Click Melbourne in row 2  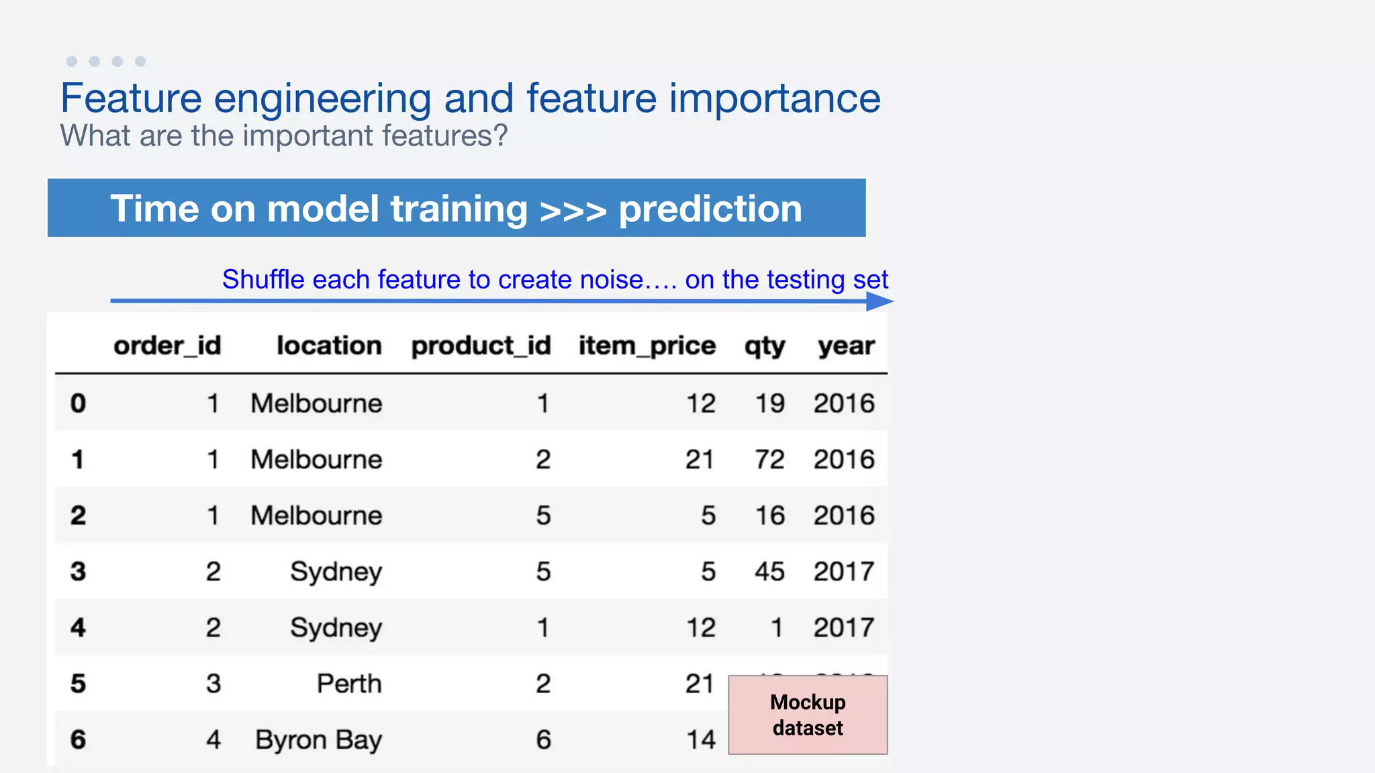click(316, 515)
